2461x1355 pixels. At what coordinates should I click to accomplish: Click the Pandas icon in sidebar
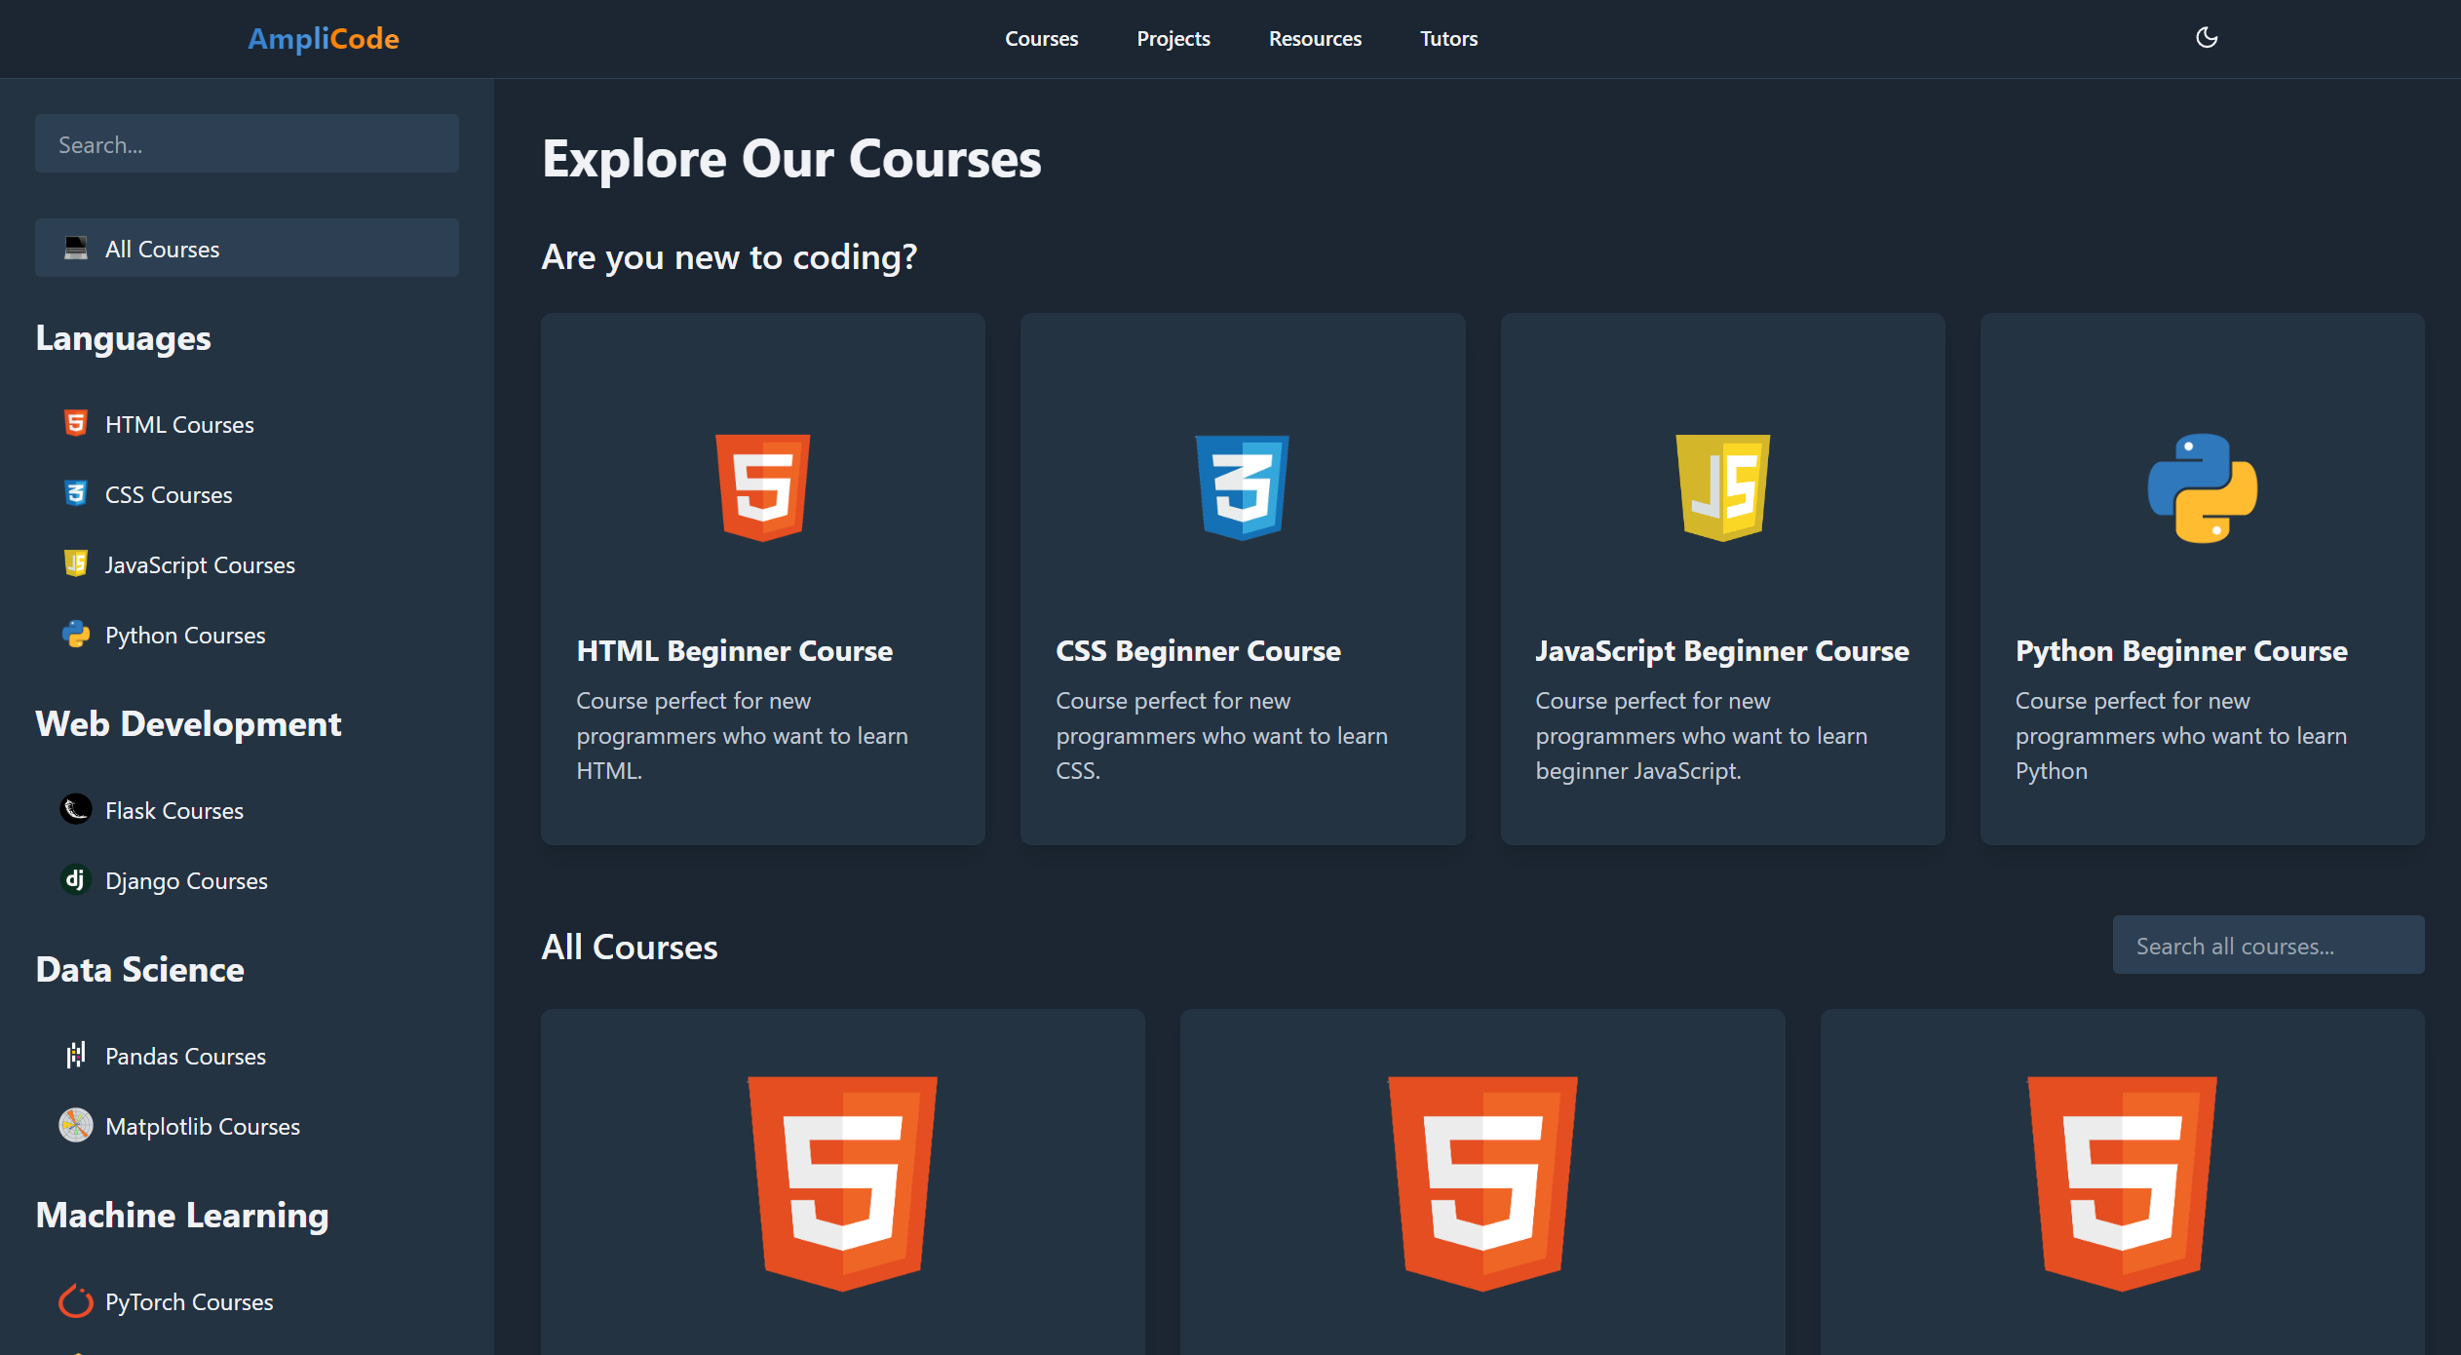tap(76, 1055)
